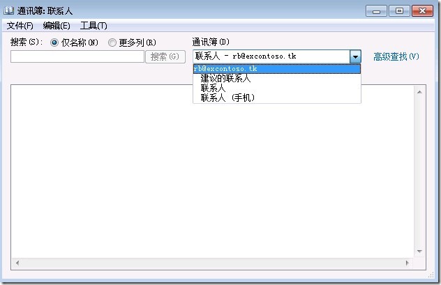441x285 pixels.
Task: Click the vertical scrollbar down arrow
Action: (419, 251)
